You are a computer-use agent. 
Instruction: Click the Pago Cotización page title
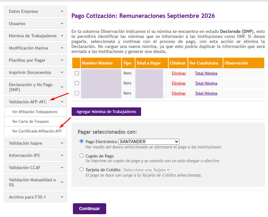(143, 16)
